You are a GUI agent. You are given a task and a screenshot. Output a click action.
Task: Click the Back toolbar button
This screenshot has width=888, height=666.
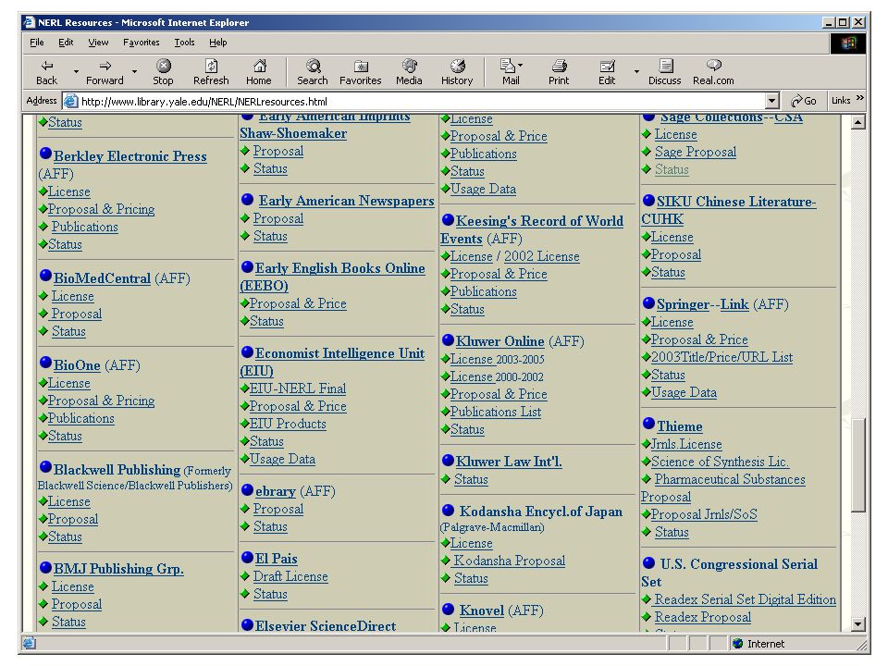[x=47, y=72]
